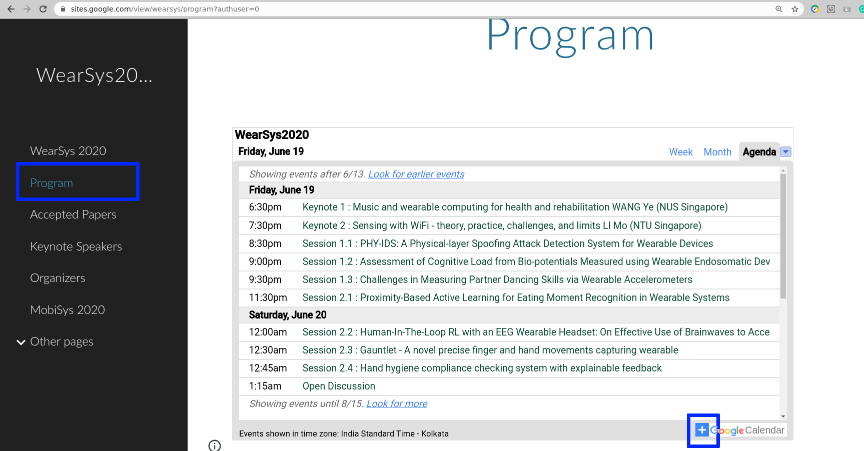This screenshot has width=864, height=451.
Task: Open the zoom magnifier icon in address bar
Action: pos(779,9)
